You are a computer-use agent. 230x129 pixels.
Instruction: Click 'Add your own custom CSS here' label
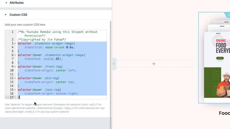(x=25, y=25)
